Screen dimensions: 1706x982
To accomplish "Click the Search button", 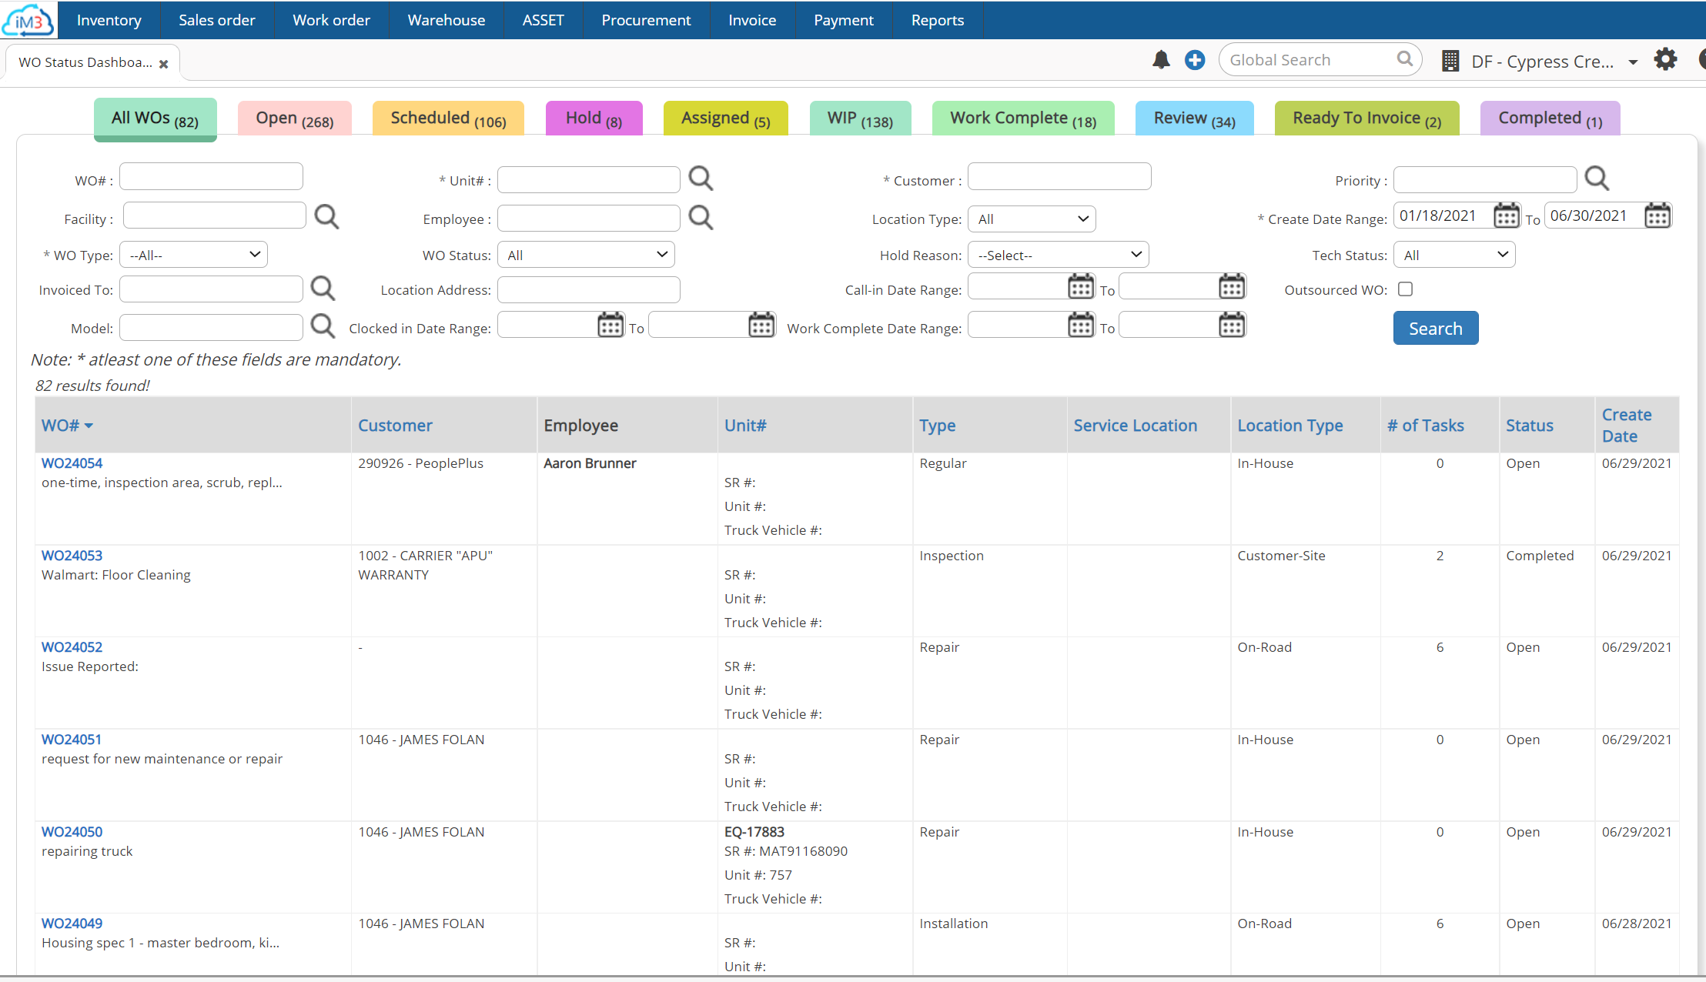I will coord(1435,327).
